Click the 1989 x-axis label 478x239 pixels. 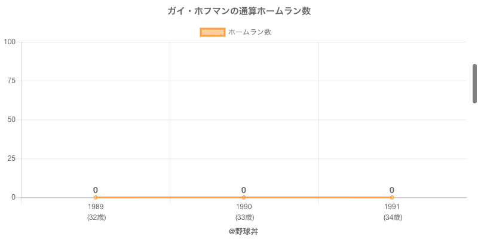coord(96,207)
